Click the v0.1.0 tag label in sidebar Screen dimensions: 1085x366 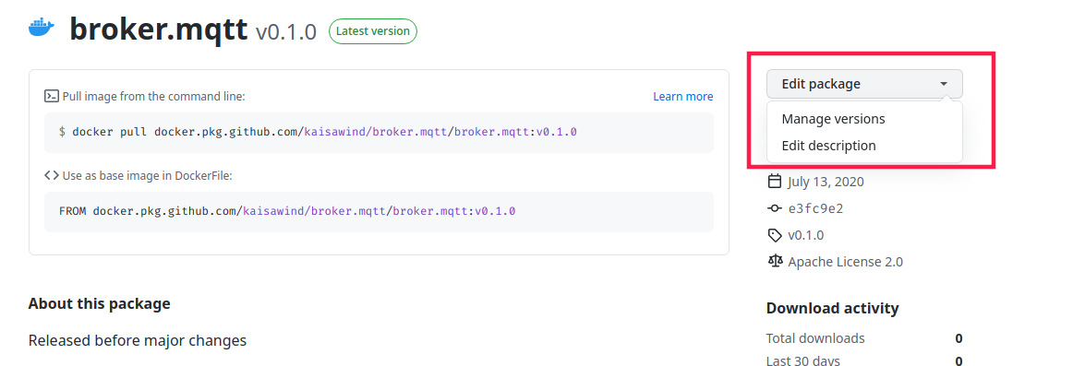click(805, 235)
